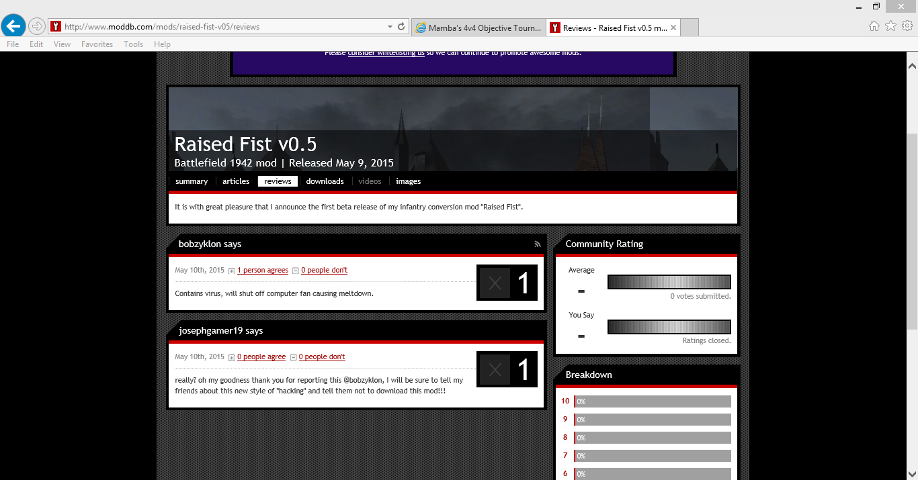The width and height of the screenshot is (918, 480).
Task: Click the 'josephgamer19 says' heading
Action: pyautogui.click(x=220, y=331)
